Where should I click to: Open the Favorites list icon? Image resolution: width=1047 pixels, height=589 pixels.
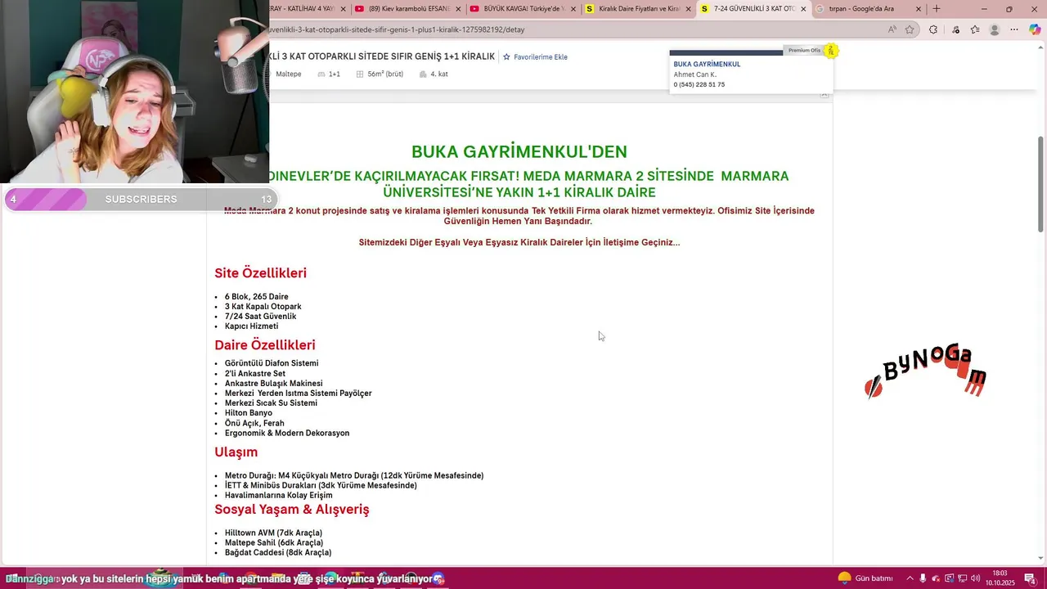pyautogui.click(x=975, y=29)
